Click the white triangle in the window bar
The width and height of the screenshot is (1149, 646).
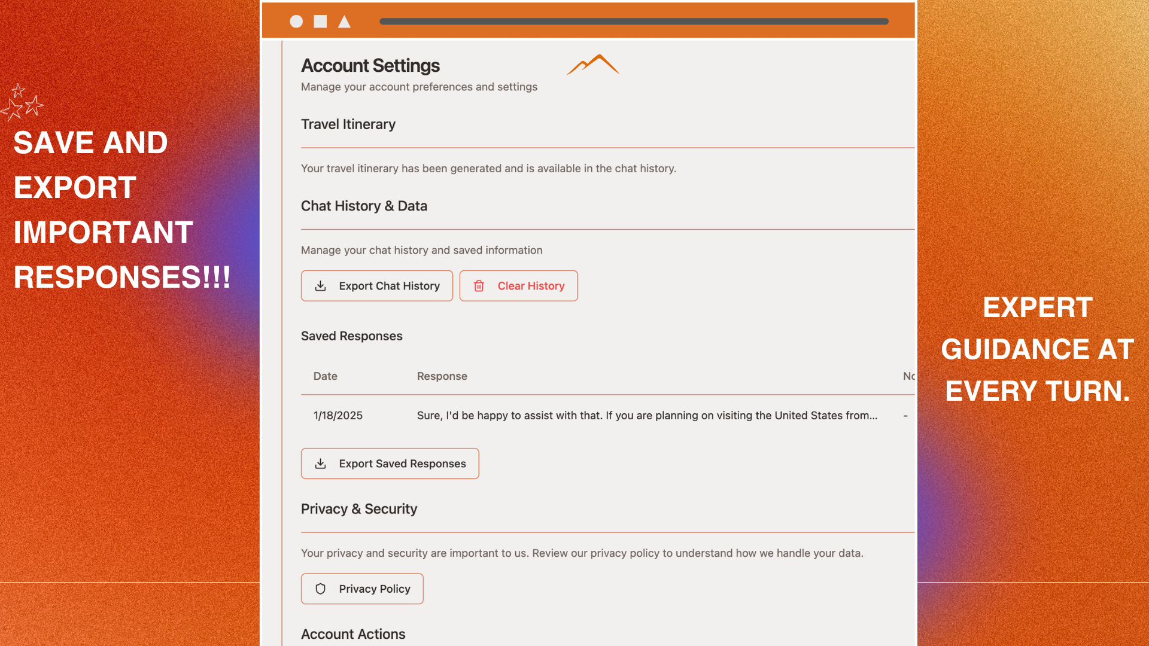pyautogui.click(x=344, y=22)
